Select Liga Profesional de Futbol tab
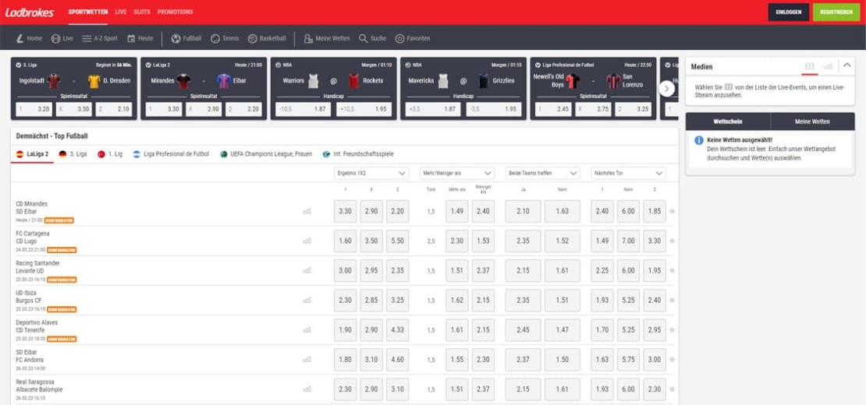Viewport: 866px width, 405px height. coord(171,154)
